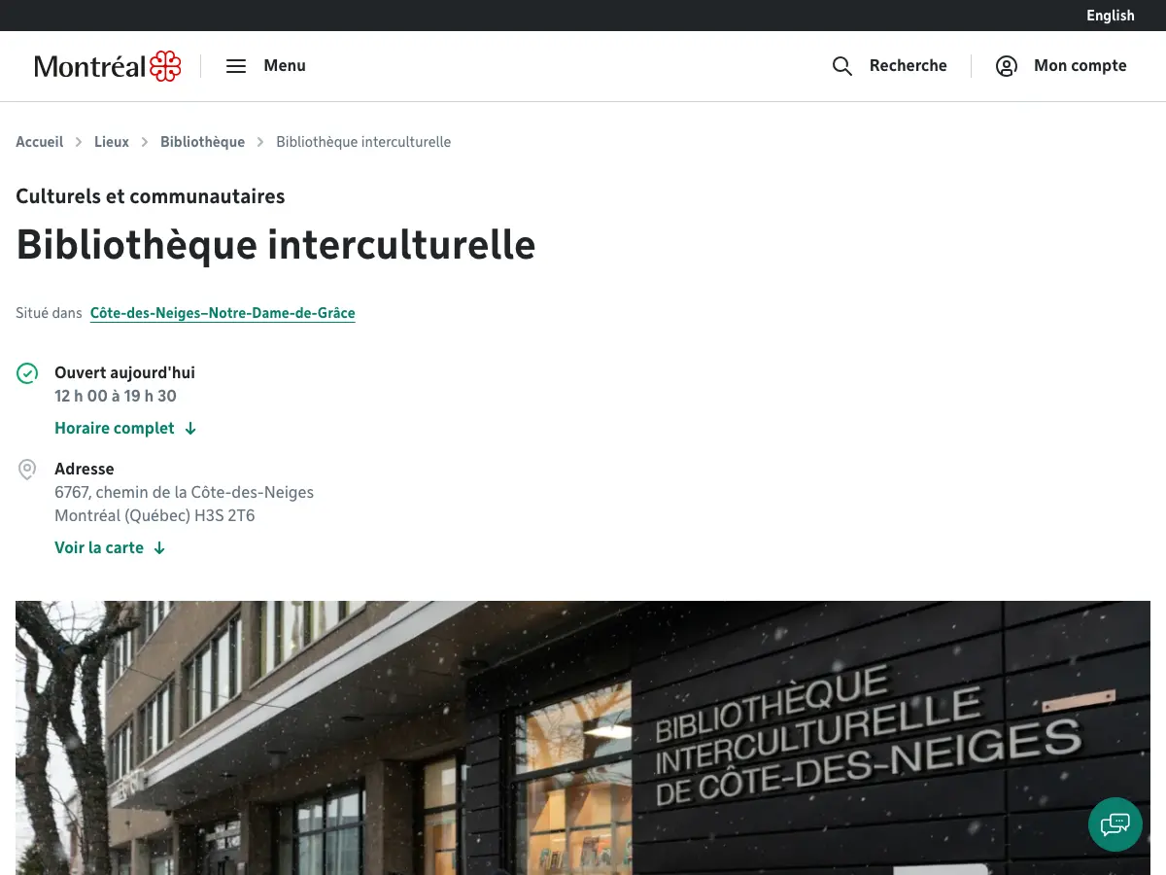Go to Lieux breadcrumb

click(x=112, y=142)
